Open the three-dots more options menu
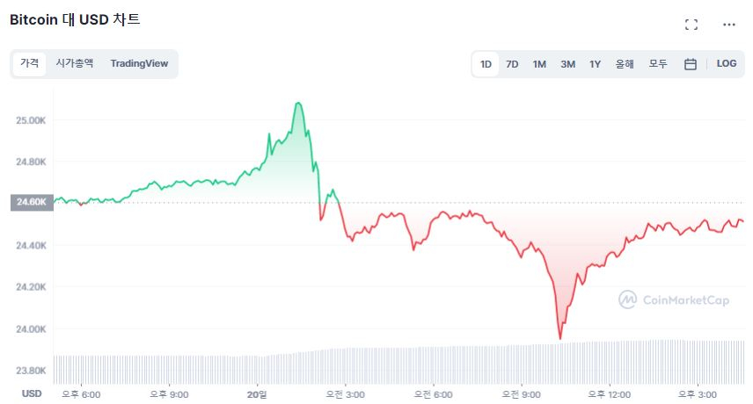Viewport: 753px width, 404px height. pos(728,25)
